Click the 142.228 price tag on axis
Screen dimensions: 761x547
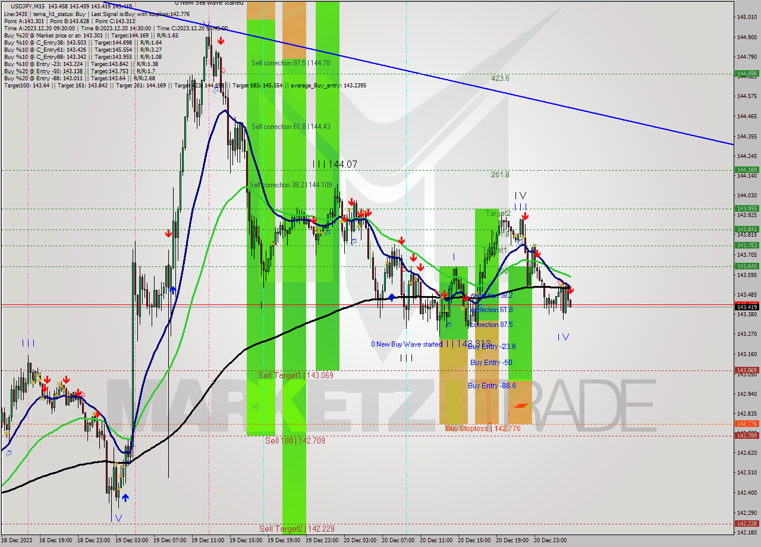coord(747,523)
